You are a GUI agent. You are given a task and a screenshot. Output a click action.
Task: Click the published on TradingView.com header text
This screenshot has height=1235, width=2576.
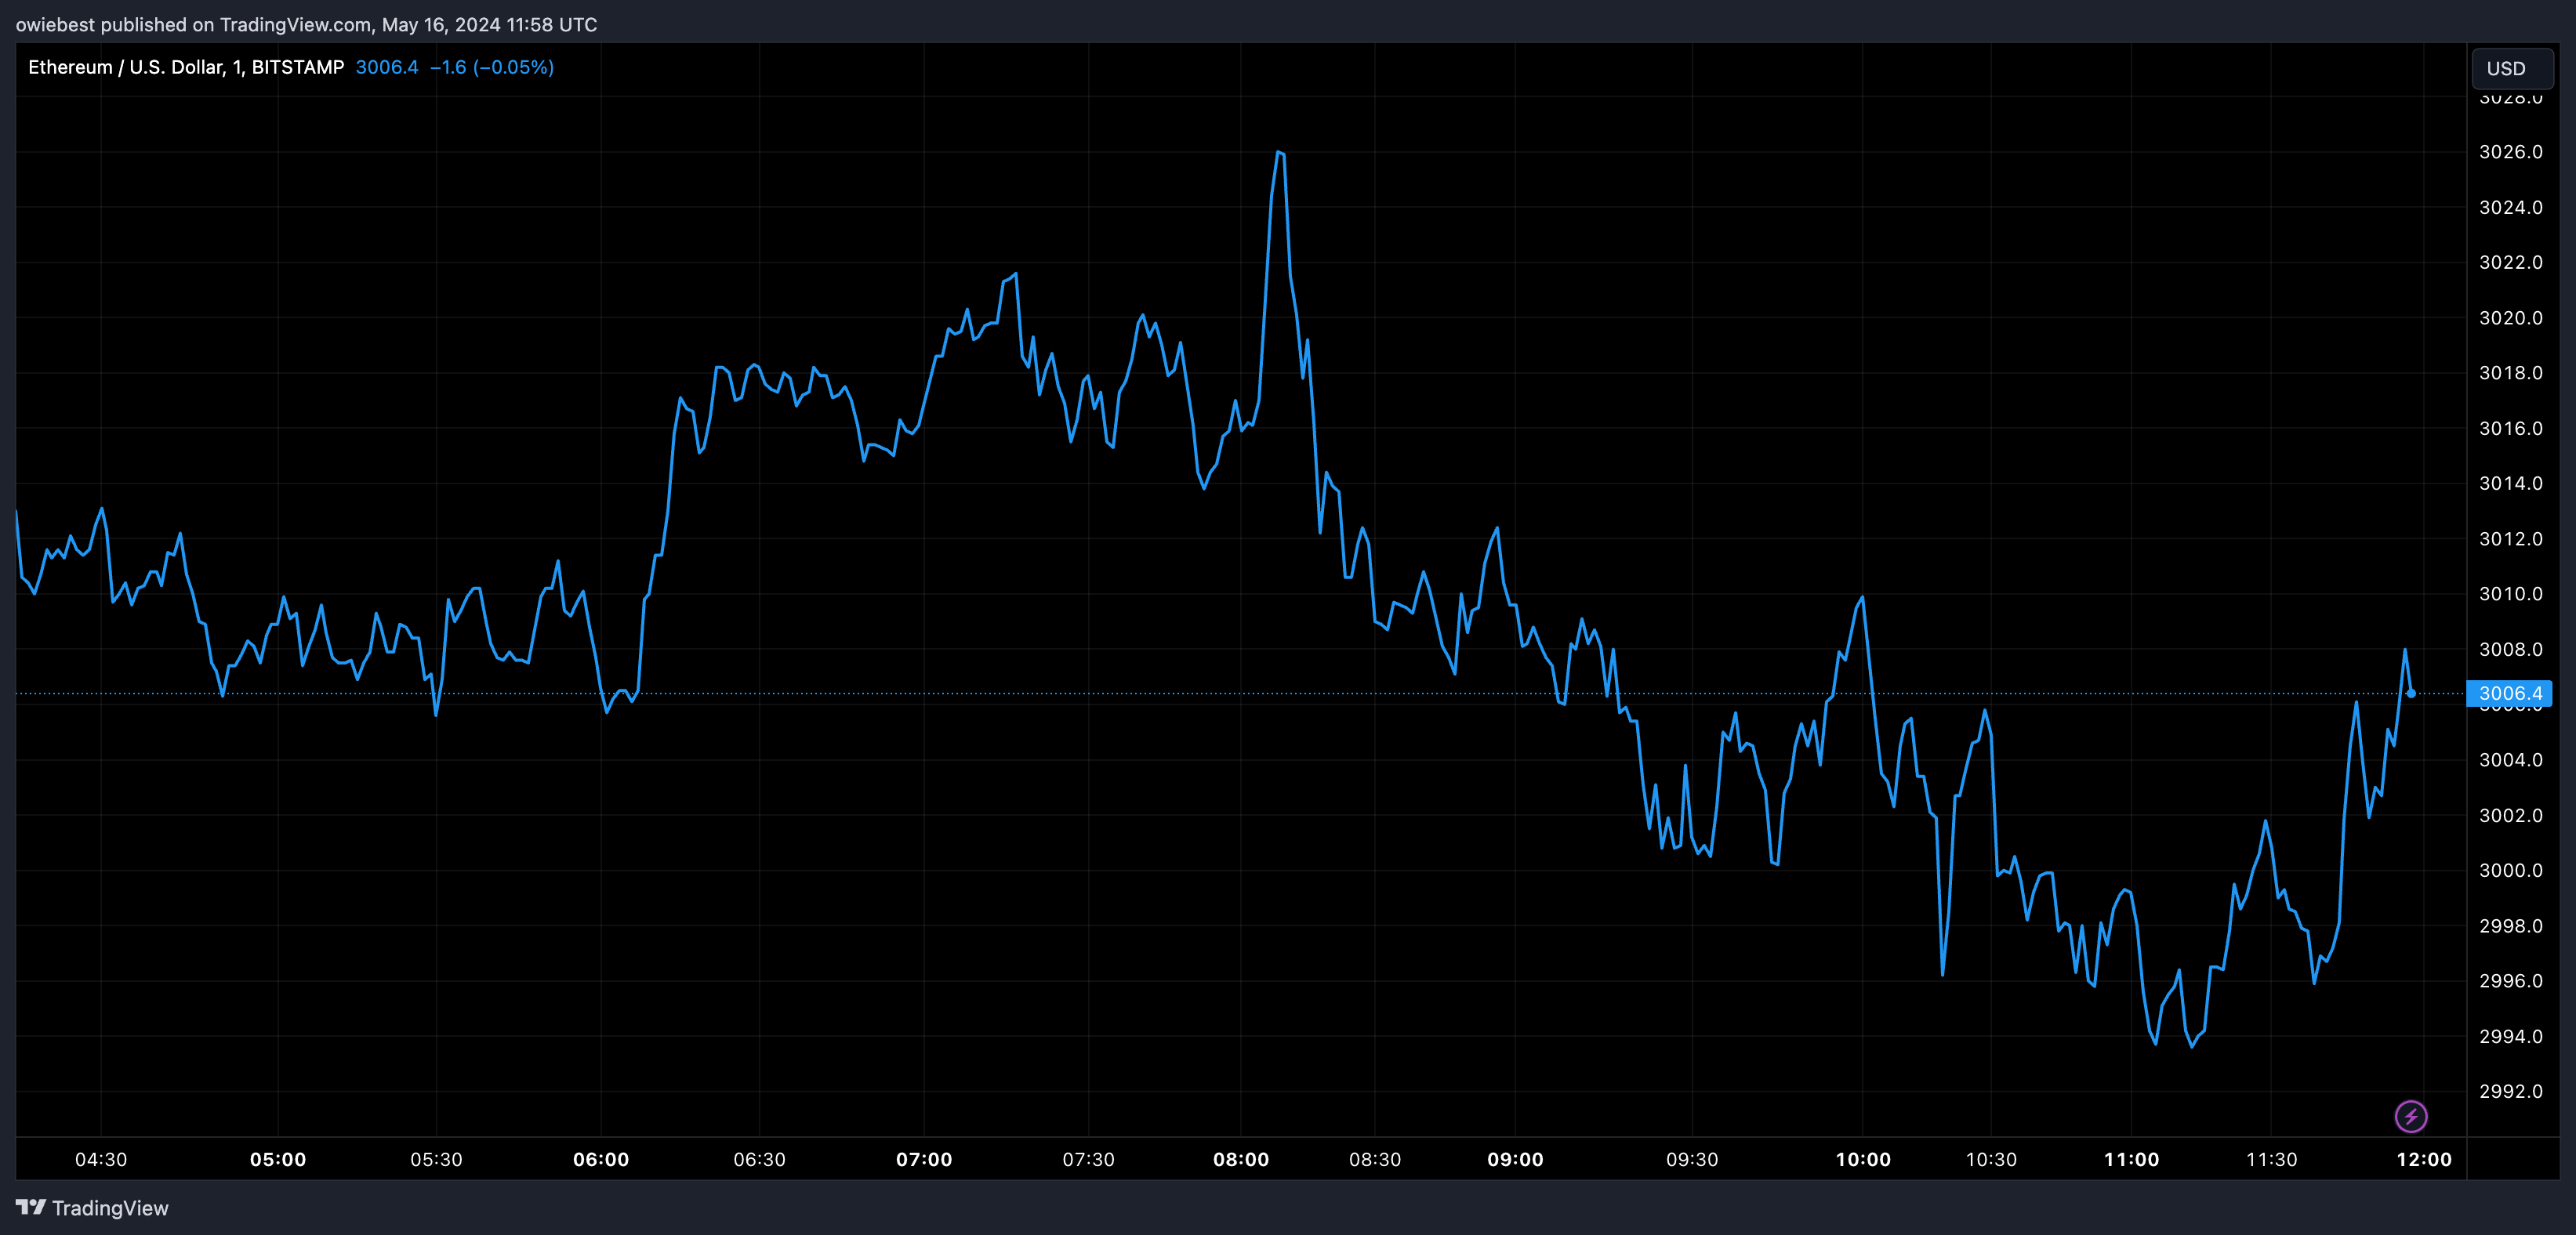[x=306, y=24]
